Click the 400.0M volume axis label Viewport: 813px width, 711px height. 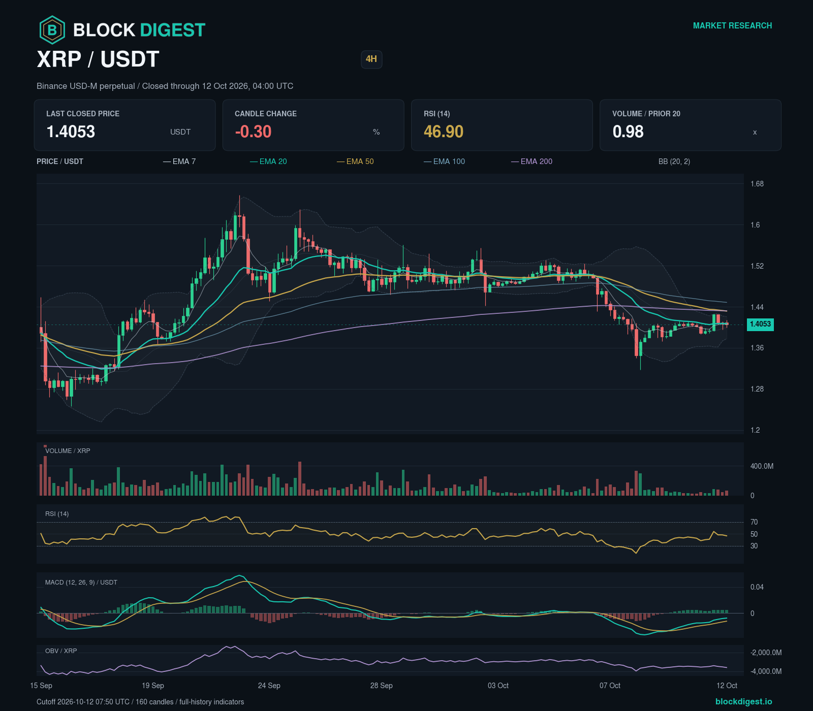762,466
